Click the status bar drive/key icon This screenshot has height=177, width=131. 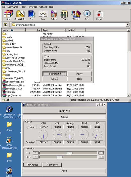tap(5, 100)
